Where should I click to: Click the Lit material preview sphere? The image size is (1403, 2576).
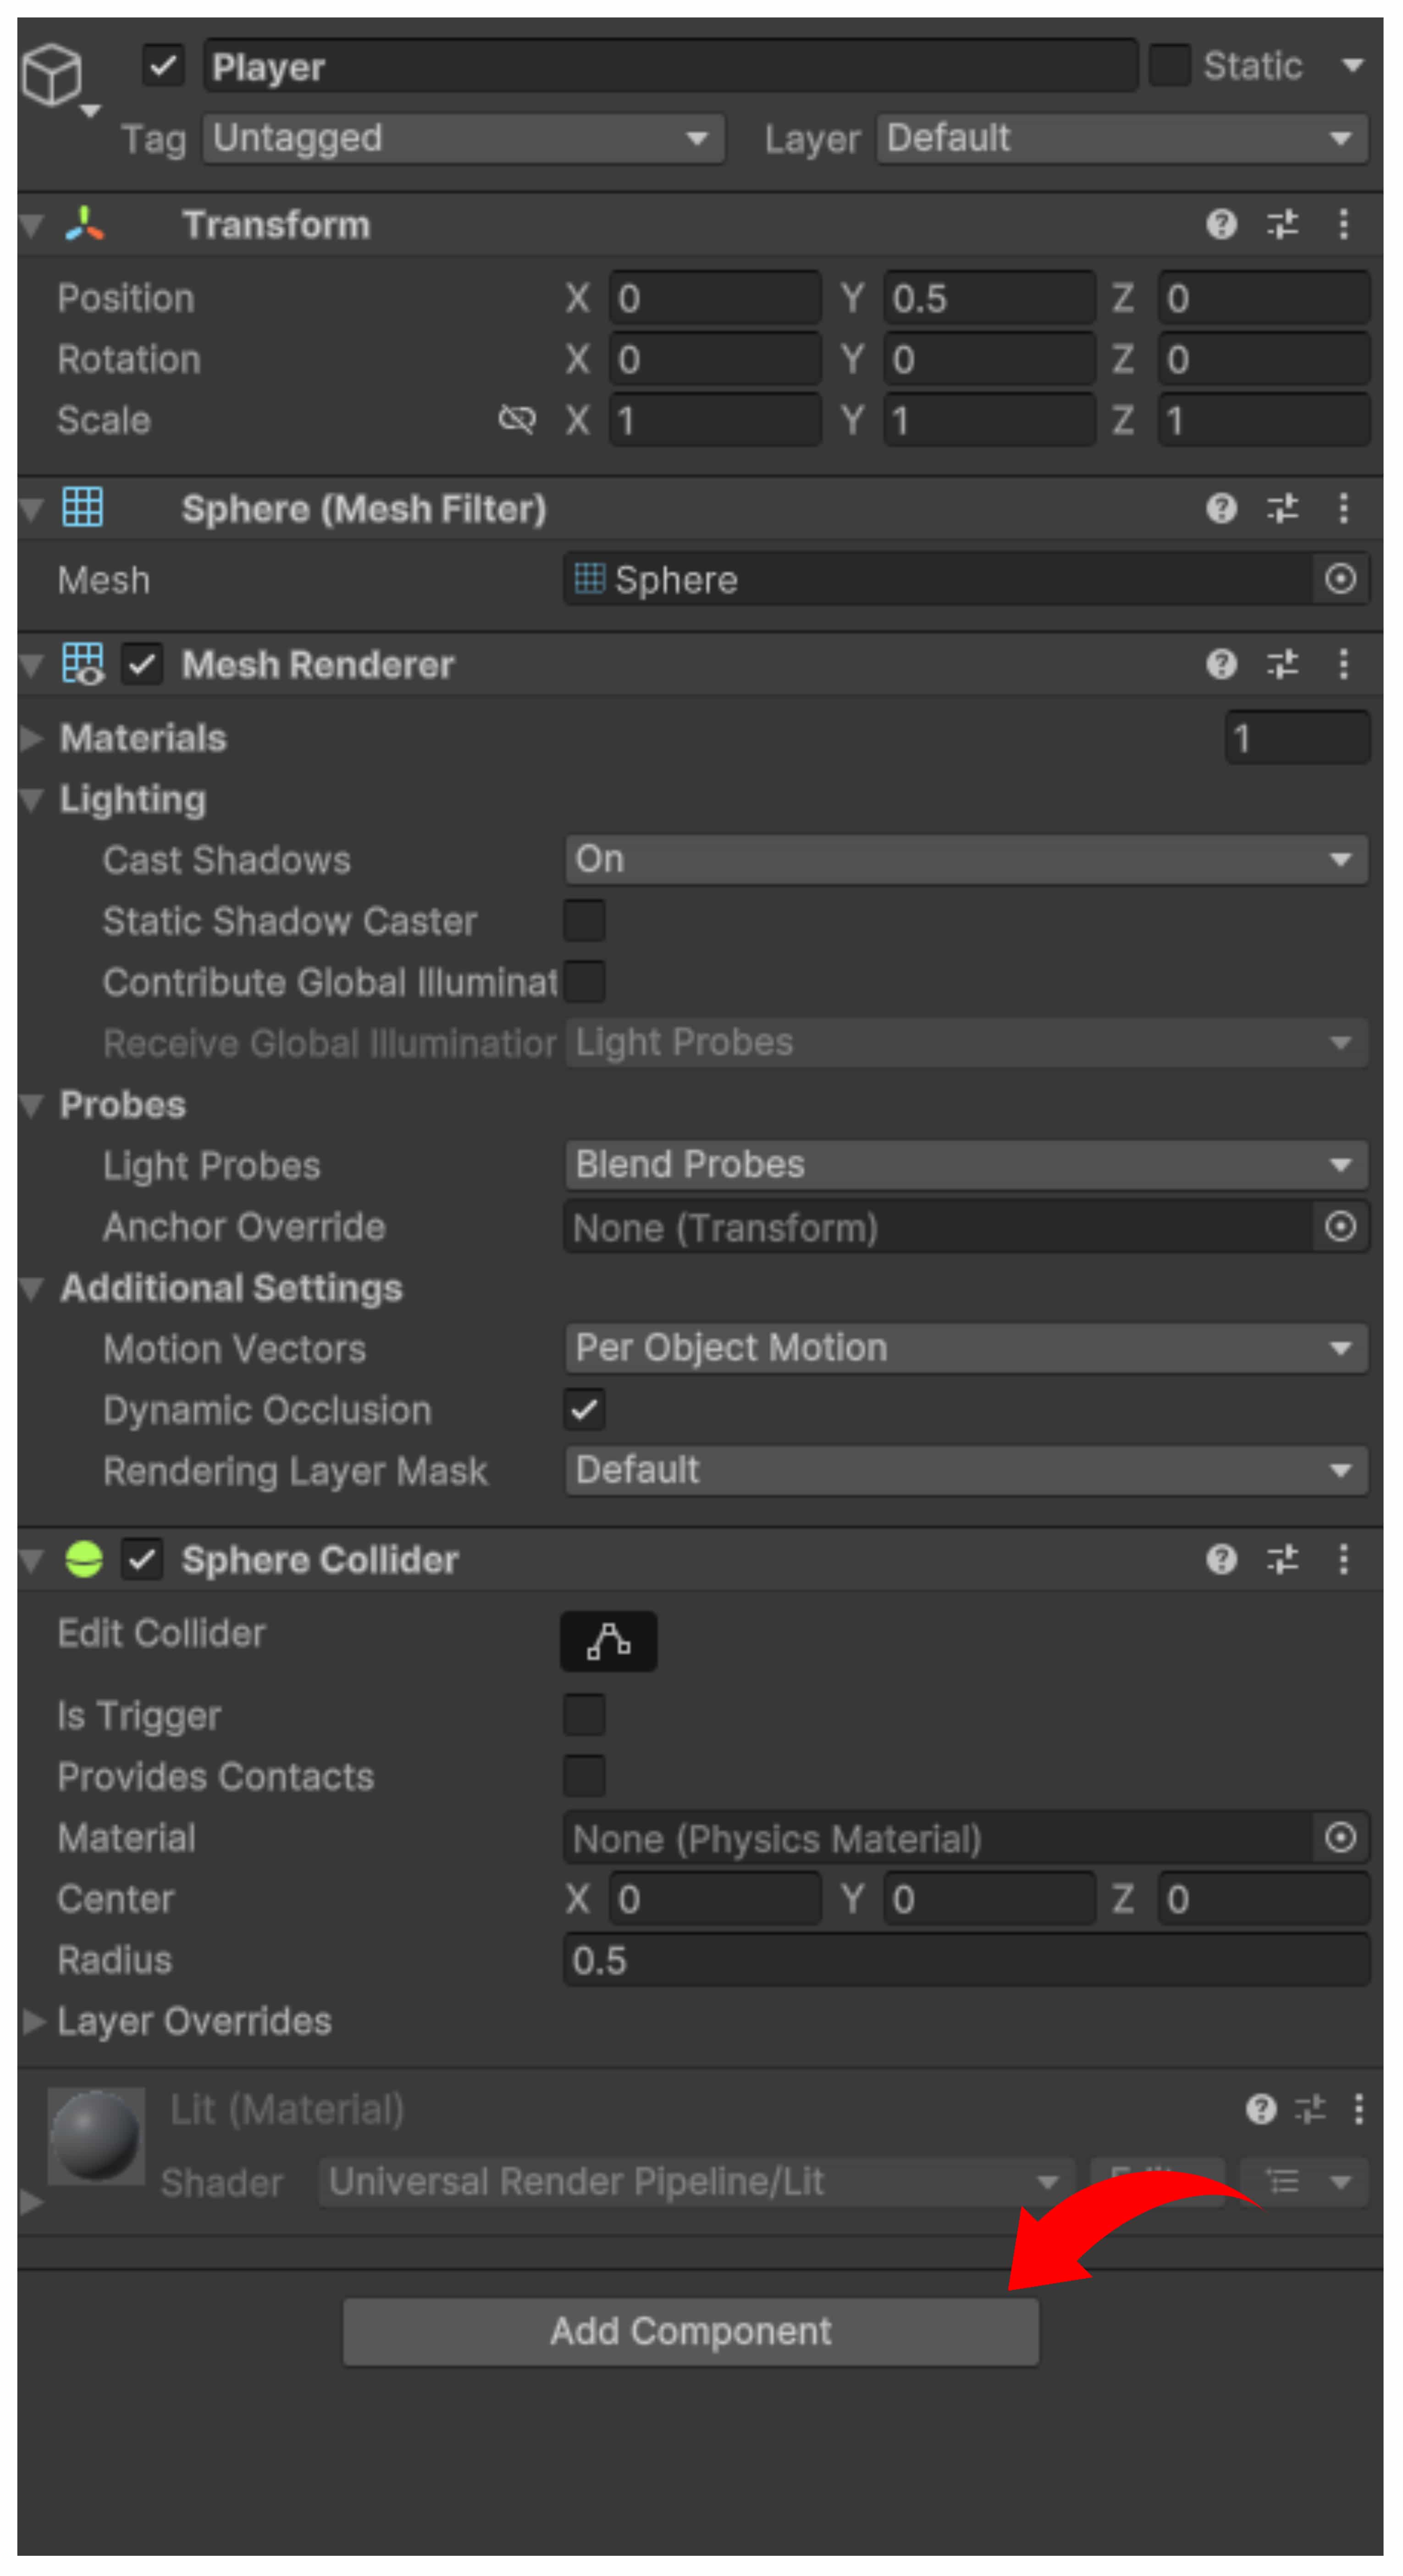point(96,2136)
